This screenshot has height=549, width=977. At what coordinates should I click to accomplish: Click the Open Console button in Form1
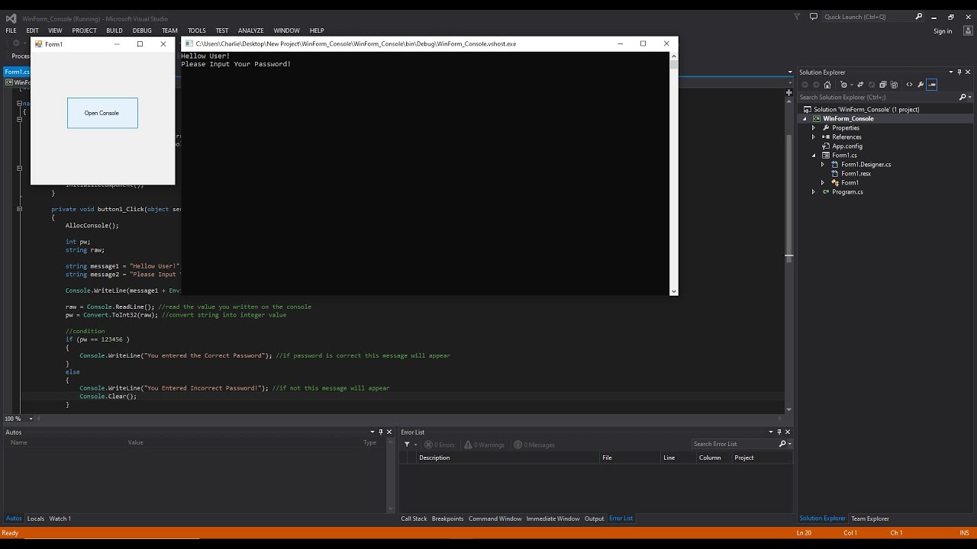tap(102, 113)
